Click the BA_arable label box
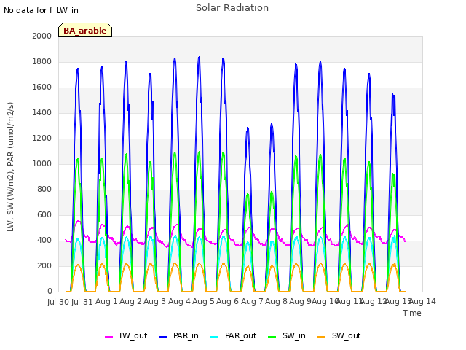The width and height of the screenshot is (466, 350). pyautogui.click(x=85, y=30)
